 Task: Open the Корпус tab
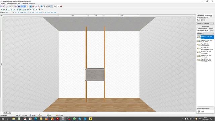pos(211,28)
